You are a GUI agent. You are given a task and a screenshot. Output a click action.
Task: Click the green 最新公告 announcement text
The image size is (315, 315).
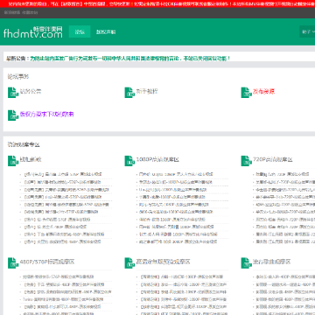click(130, 59)
